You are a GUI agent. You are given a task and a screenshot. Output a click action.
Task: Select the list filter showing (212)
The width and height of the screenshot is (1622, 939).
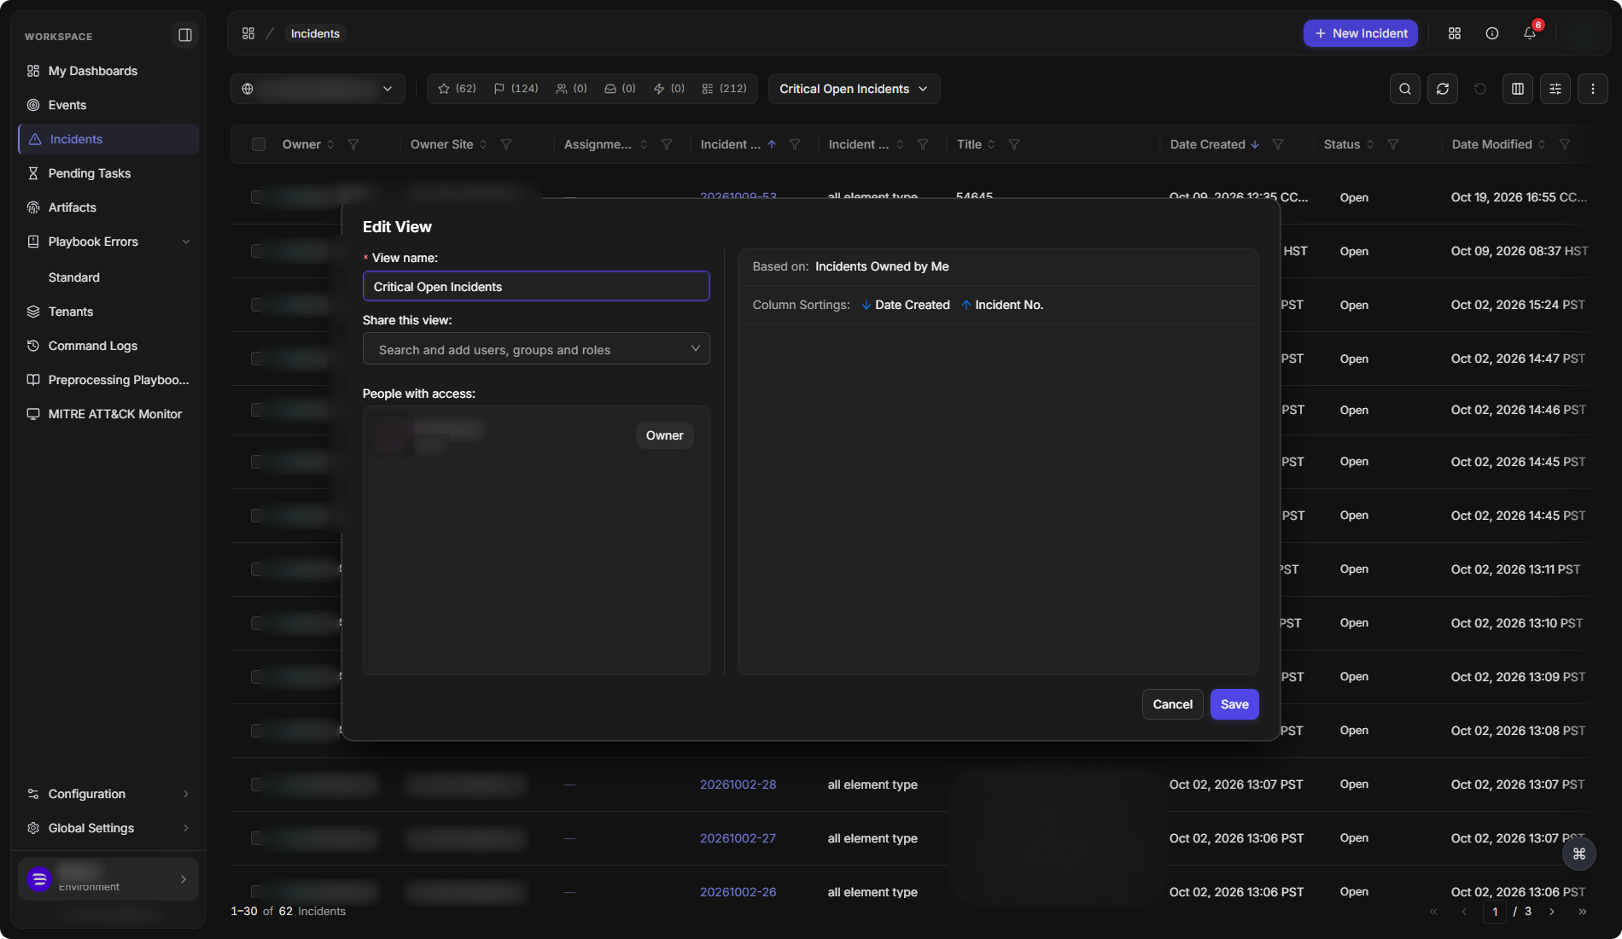pos(724,89)
